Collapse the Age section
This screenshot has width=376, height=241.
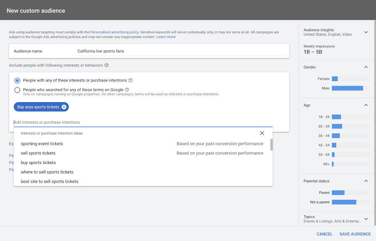(366, 105)
